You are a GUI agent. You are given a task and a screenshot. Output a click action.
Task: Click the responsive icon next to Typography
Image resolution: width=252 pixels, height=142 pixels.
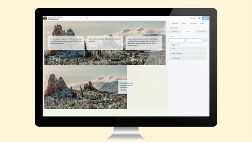tap(179, 45)
